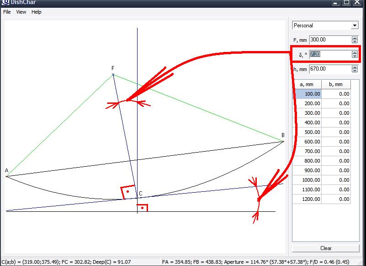Screen dimensions: 366x266
Task: Click point B on the dish diagram
Action: point(283,141)
